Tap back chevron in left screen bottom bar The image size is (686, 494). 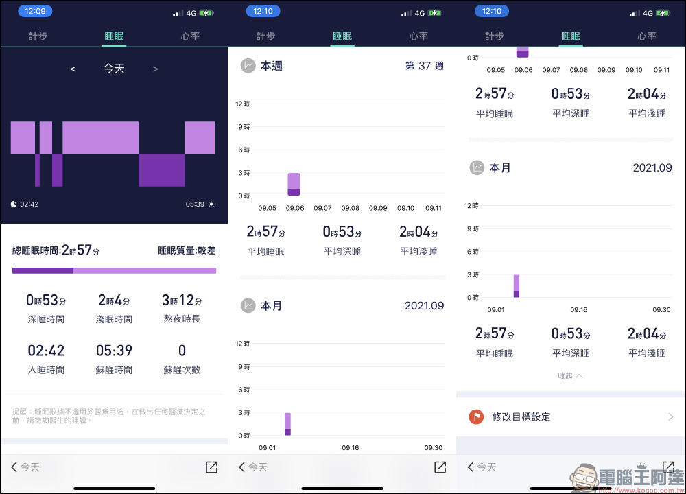14,467
